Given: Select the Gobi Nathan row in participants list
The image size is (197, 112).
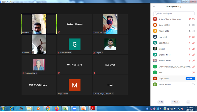Looking at the screenshot, I should point(174,43).
